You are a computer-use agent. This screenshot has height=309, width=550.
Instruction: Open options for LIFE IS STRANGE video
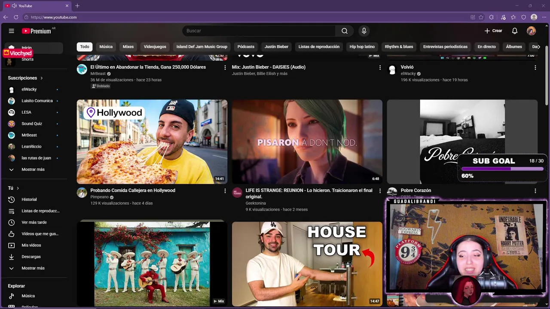click(380, 191)
